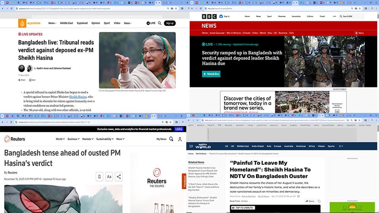Viewport: 379px width, 213px height.
Task: Open the Reuters search icon
Action: coord(171,139)
